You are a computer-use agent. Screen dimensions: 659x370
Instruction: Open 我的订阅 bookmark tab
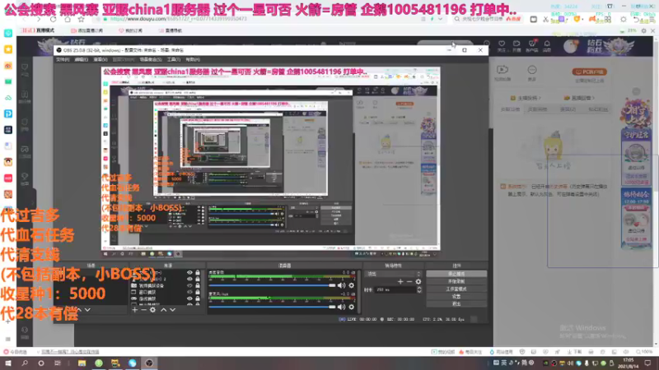pyautogui.click(x=131, y=30)
